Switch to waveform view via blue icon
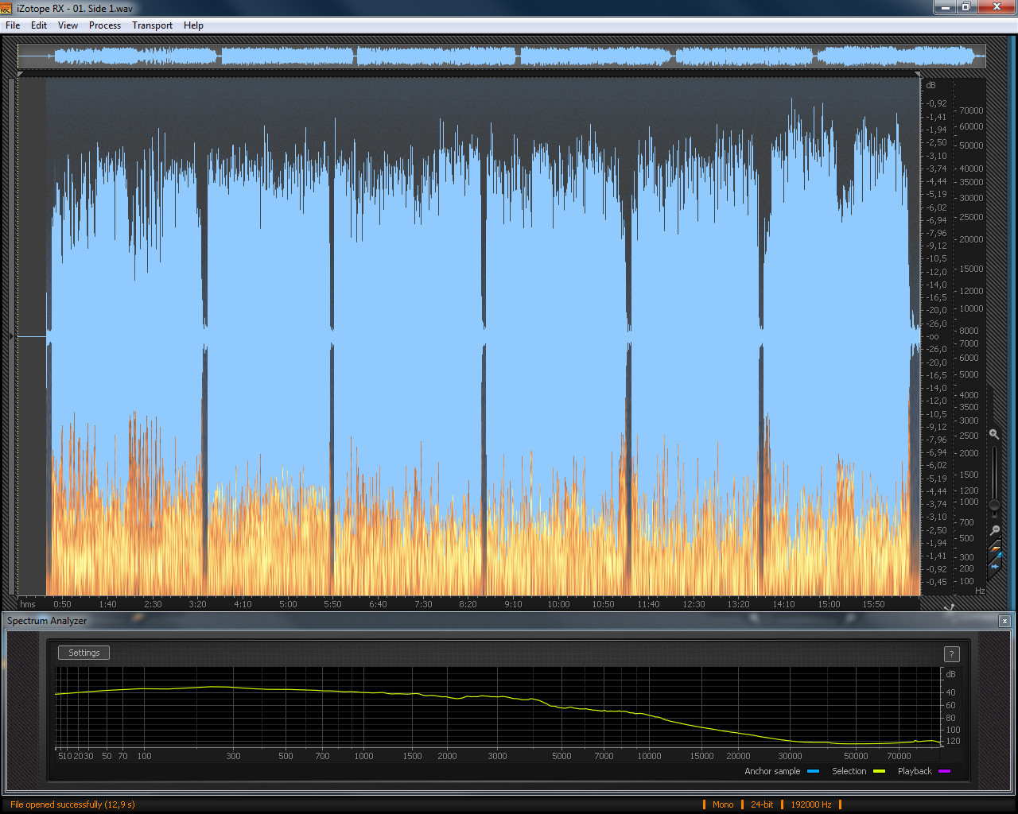 pyautogui.click(x=995, y=566)
